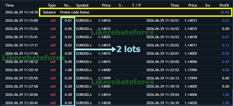Image resolution: width=233 pixels, height=106 pixels.
Task: Select close time 2026.06.29 11:36:39
Action: [x=163, y=103]
